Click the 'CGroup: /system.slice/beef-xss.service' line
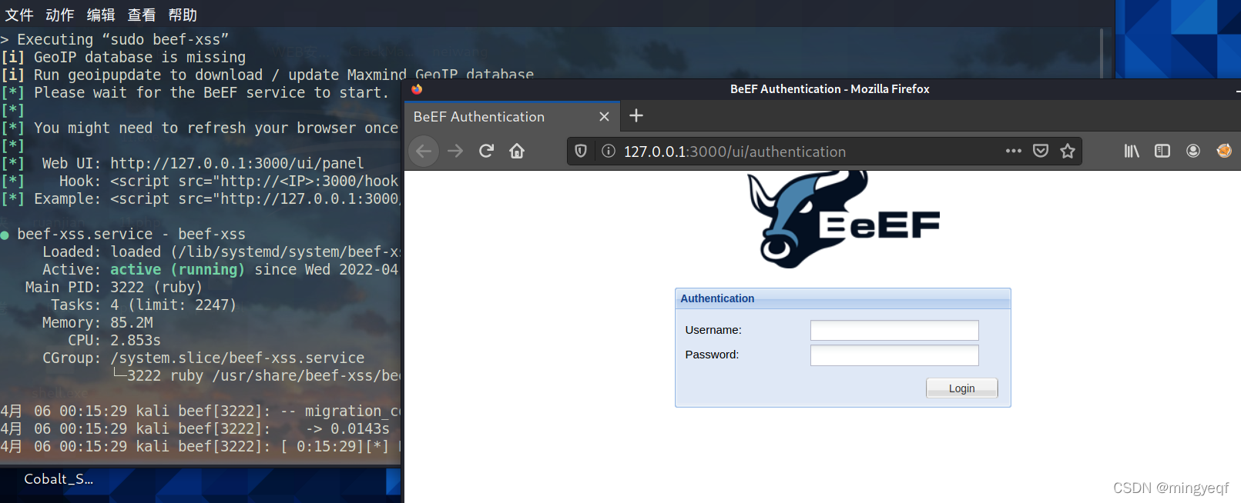1241x503 pixels. click(x=203, y=358)
